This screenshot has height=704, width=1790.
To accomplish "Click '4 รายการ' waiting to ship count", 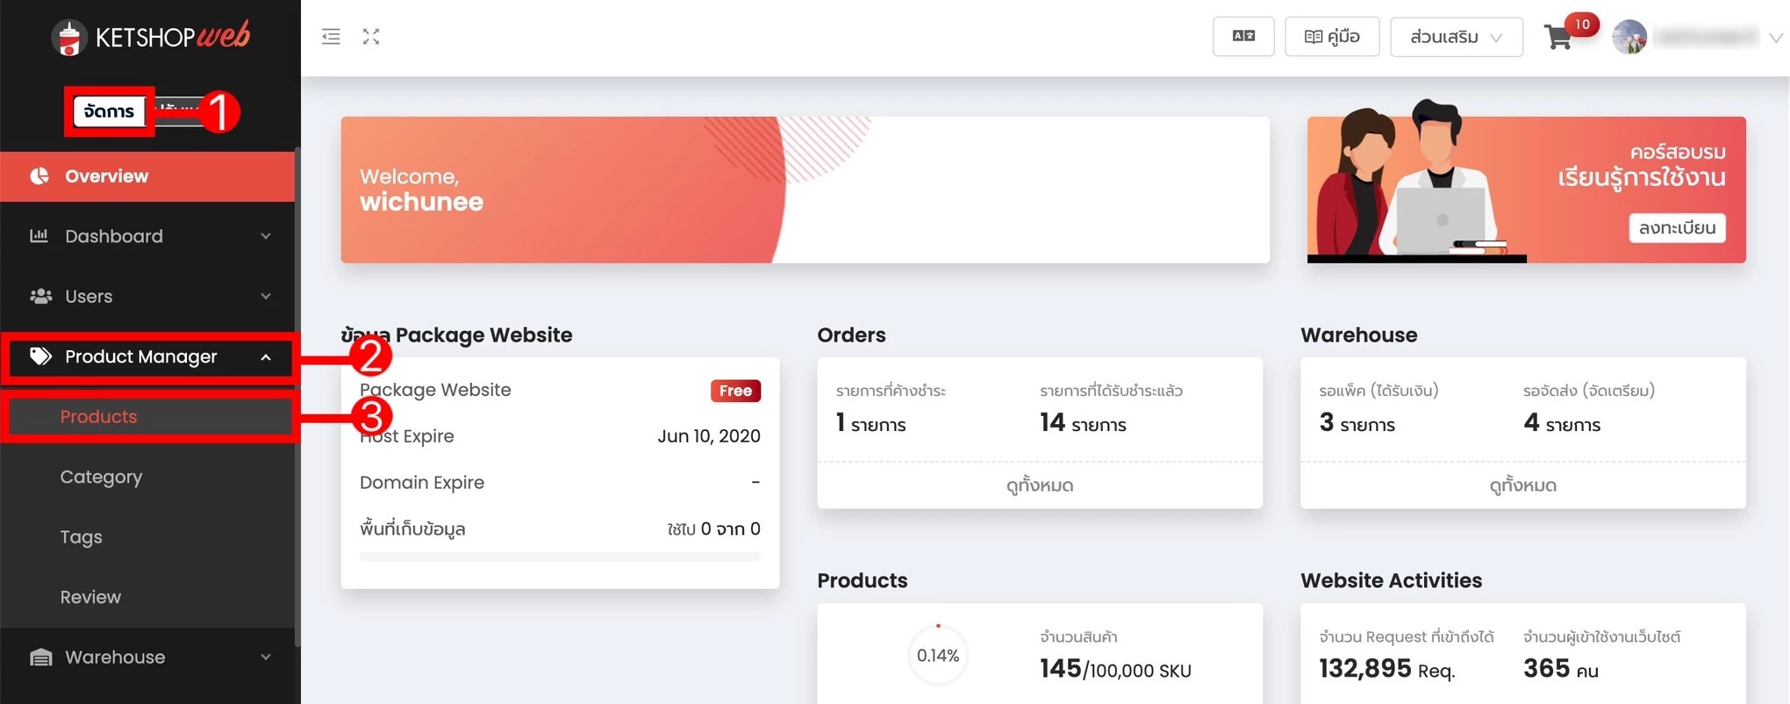I will (x=1562, y=423).
